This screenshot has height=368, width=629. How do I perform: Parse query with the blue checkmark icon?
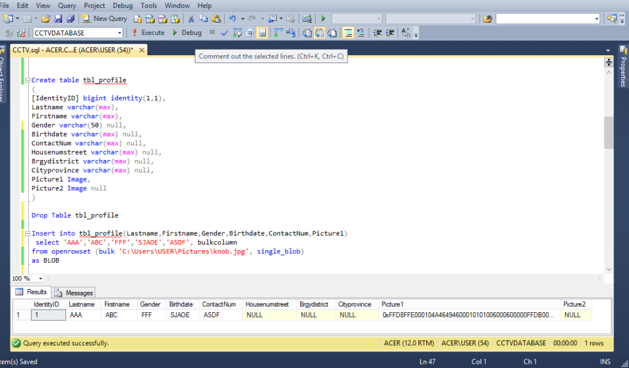(225, 33)
